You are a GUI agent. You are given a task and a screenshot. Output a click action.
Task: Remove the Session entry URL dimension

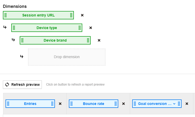pyautogui.click(x=82, y=15)
